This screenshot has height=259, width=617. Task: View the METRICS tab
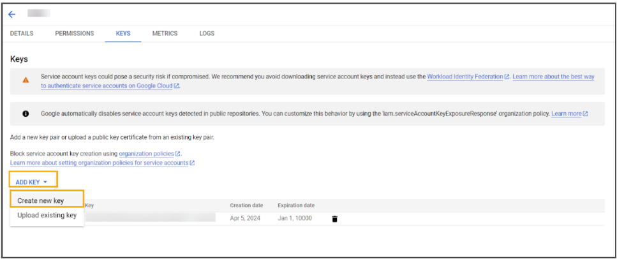165,33
